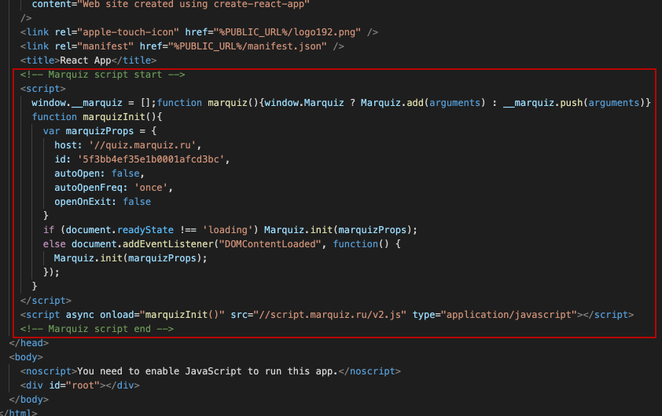Click 'Marquiz.add' in the ternary expression

392,103
